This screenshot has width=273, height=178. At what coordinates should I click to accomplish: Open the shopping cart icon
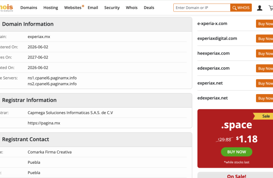[x=271, y=8]
